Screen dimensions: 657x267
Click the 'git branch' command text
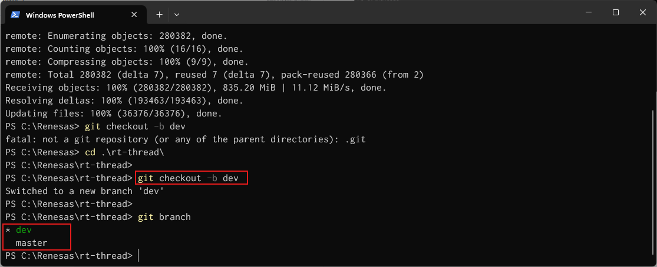(164, 217)
